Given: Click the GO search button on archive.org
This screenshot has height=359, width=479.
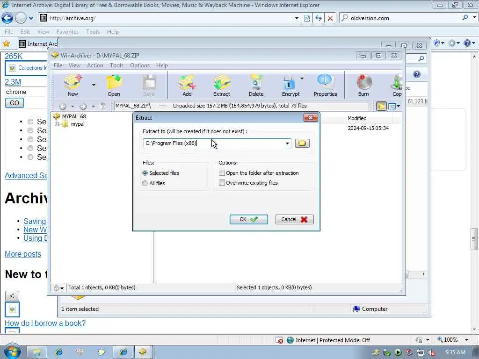Looking at the screenshot, I should (15, 103).
